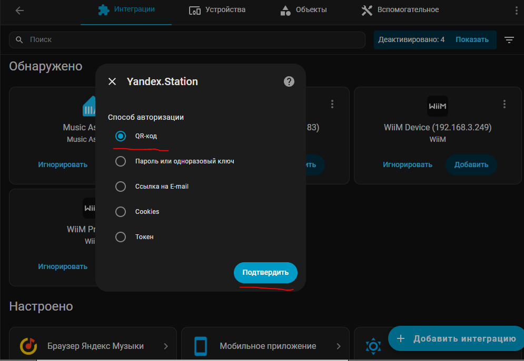Add the WiiM Device (192.168.3.249) integration

click(x=471, y=164)
